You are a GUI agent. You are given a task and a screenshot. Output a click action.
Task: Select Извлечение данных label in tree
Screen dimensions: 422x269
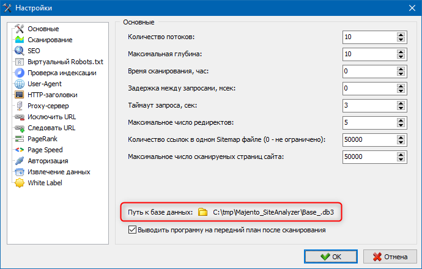(x=59, y=172)
